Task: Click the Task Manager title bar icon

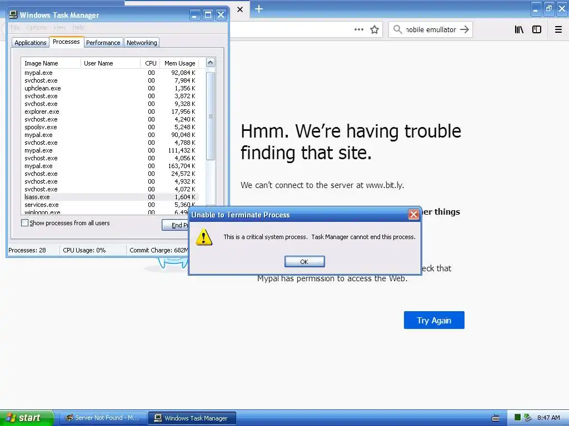Action: pos(13,14)
